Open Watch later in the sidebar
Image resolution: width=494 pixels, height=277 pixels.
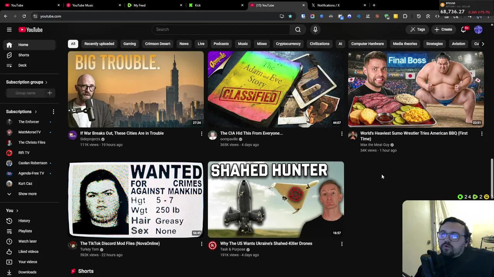[x=29, y=241]
